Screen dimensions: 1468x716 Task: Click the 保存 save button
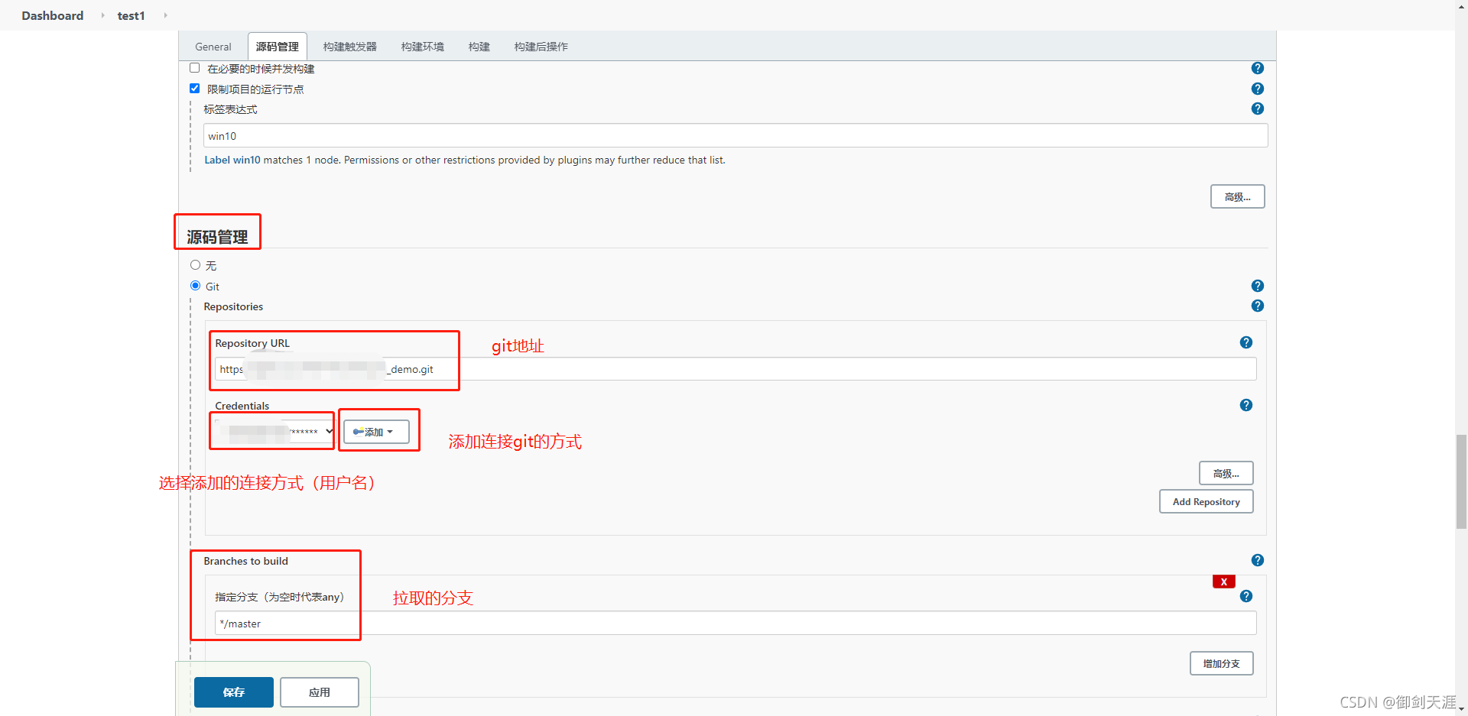233,692
